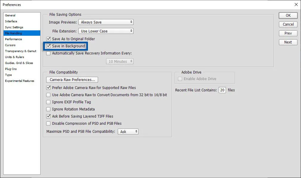
Task: Expand the File Extension dropdown
Action: tap(106, 31)
